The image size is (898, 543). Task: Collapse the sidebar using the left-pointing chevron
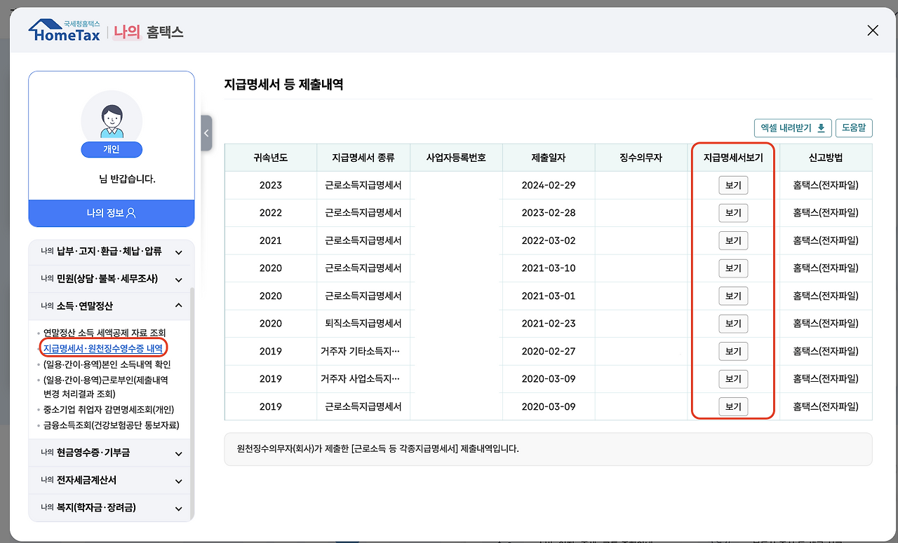coord(206,132)
